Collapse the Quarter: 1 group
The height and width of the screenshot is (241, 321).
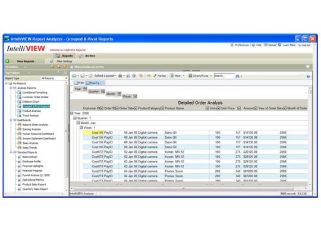75,118
